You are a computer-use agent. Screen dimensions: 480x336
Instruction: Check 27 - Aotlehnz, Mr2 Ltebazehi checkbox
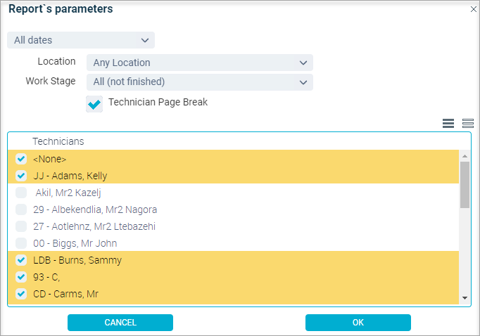pyautogui.click(x=21, y=226)
